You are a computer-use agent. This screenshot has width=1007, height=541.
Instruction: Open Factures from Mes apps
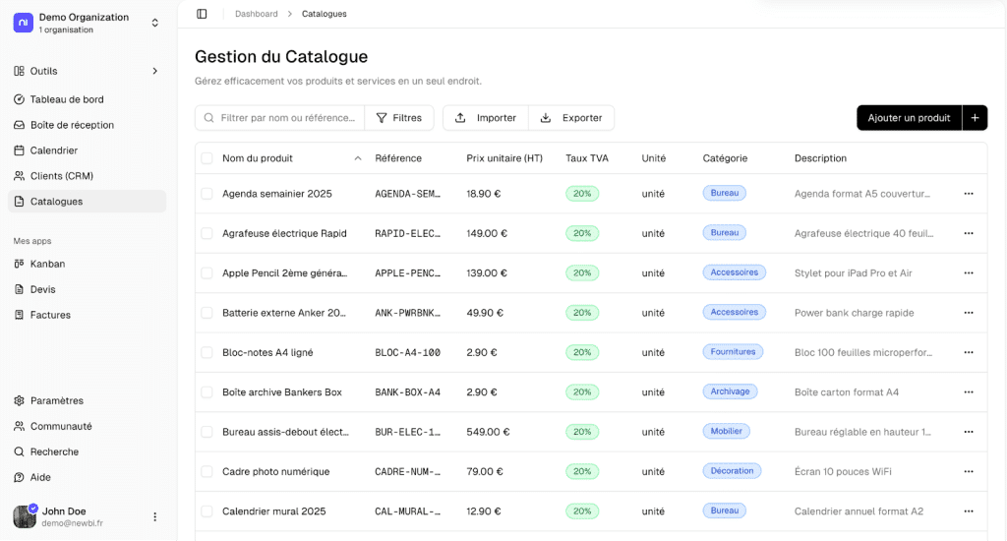tap(49, 315)
